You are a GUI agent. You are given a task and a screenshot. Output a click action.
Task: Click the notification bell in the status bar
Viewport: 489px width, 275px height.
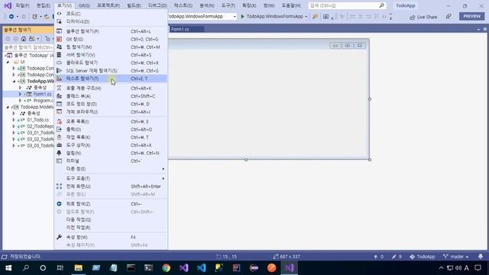click(x=481, y=257)
